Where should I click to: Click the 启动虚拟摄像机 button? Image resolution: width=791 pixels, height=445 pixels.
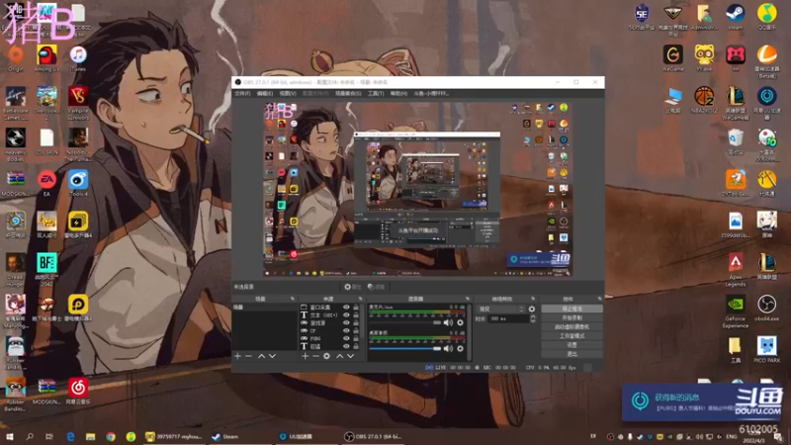click(571, 327)
